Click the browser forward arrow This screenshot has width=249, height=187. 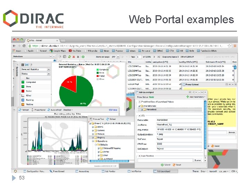click(19, 46)
